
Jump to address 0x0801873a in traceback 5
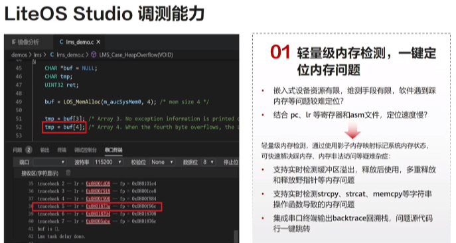[x=98, y=206]
